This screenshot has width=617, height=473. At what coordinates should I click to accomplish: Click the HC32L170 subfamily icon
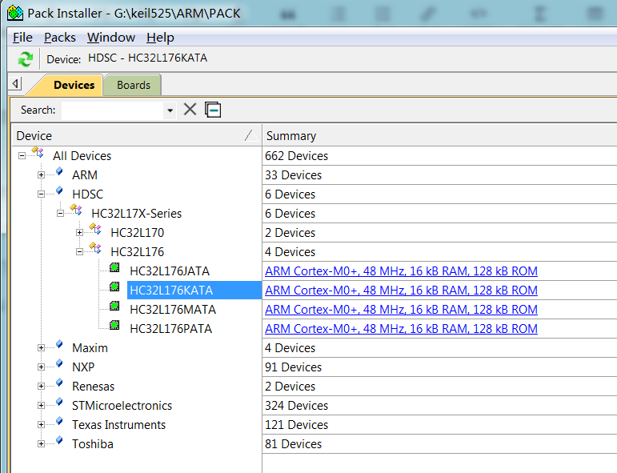95,229
